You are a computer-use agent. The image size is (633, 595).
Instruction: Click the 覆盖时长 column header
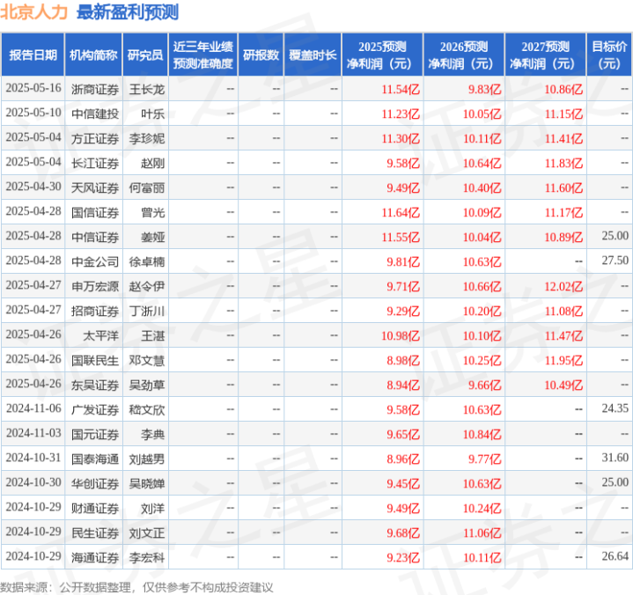[313, 55]
